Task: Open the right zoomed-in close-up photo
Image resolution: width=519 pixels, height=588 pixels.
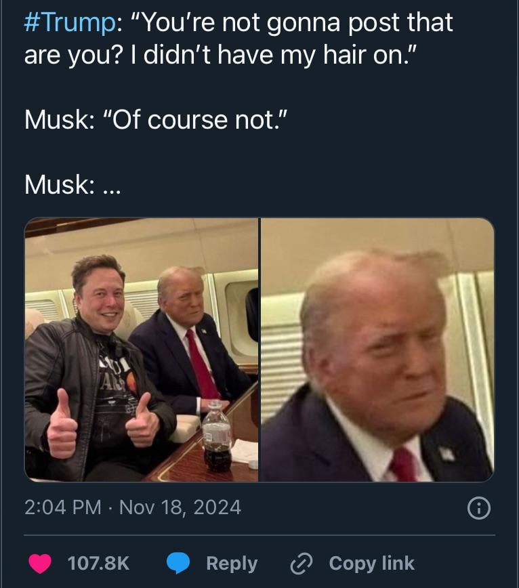Action: tap(377, 350)
